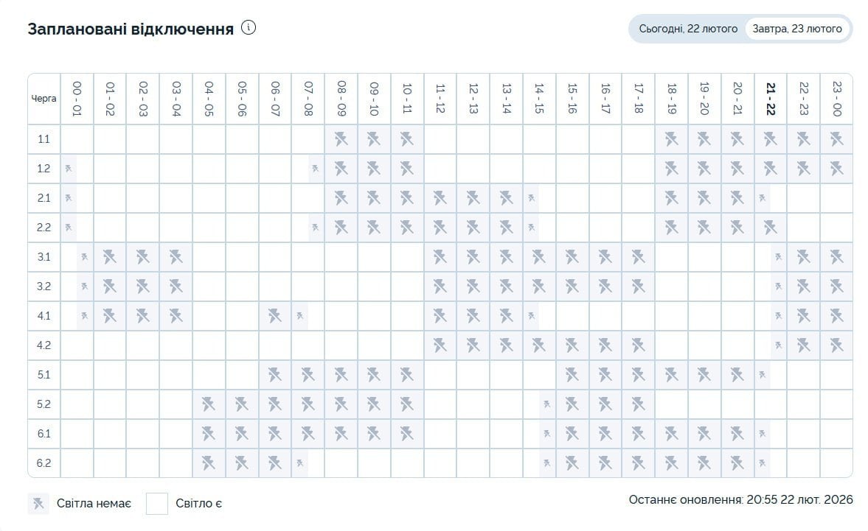The height and width of the screenshot is (531, 868).
Task: Click the Світло є legend swatch
Action: (x=157, y=504)
